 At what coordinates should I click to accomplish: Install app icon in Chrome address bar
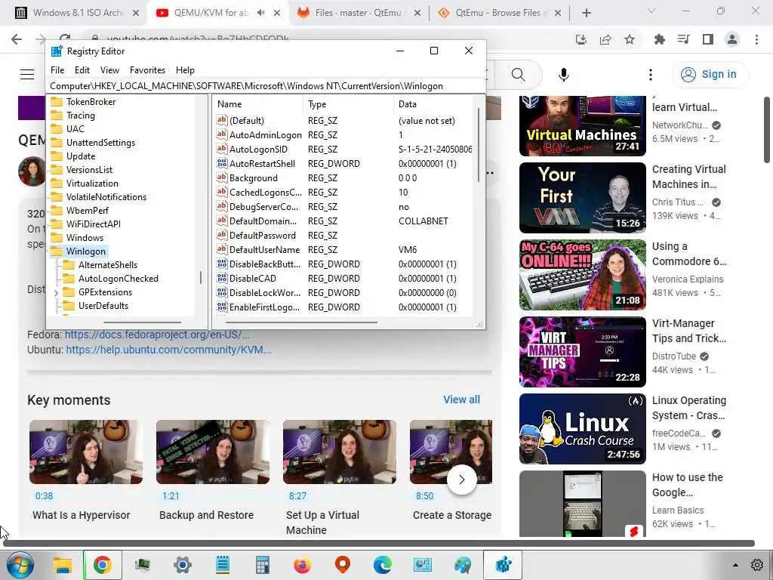(x=581, y=39)
